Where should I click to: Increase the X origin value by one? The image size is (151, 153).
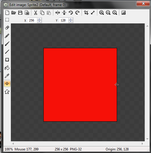(x=39, y=19)
